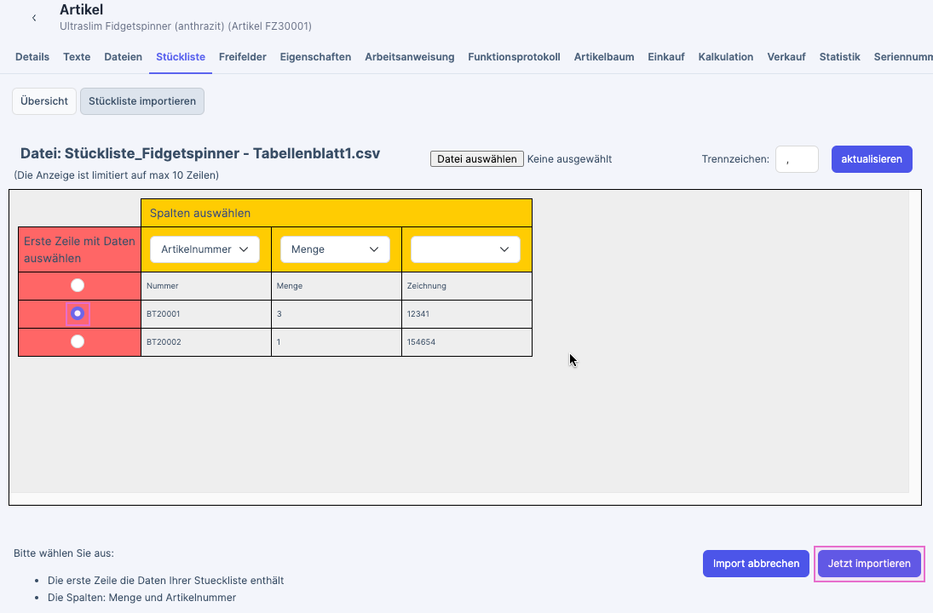Viewport: 933px width, 613px height.
Task: Open the Eigenschaften tab
Action: tap(315, 57)
